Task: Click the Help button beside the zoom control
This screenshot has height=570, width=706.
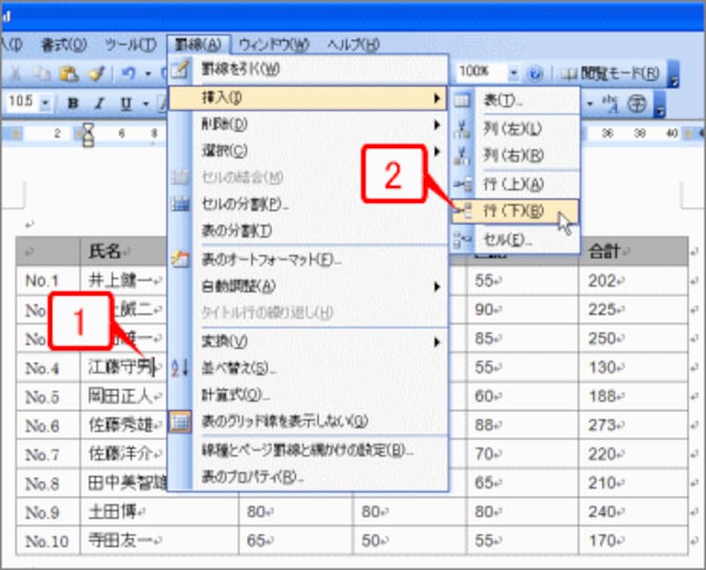Action: click(535, 72)
